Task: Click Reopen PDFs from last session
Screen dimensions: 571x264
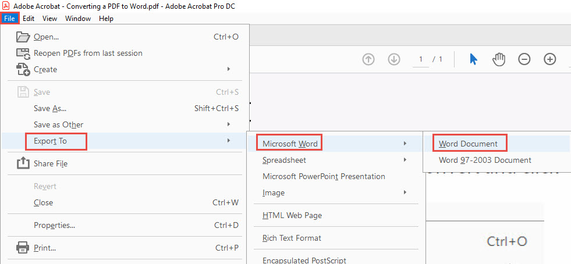Action: point(88,53)
